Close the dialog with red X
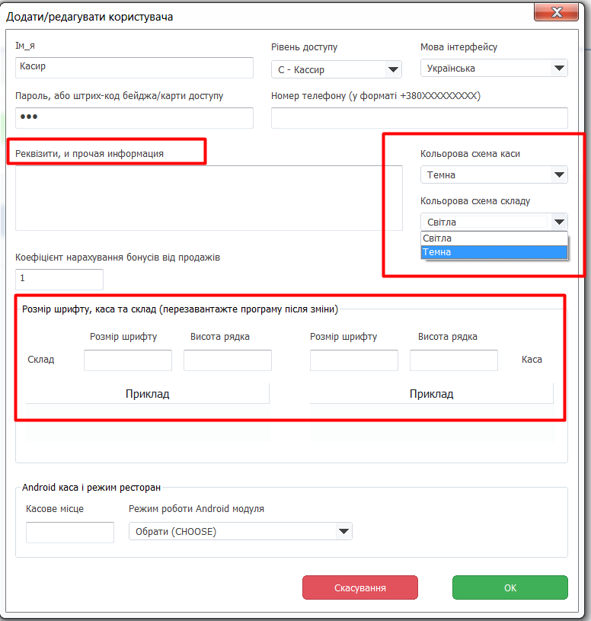Image resolution: width=591 pixels, height=621 pixels. click(557, 12)
